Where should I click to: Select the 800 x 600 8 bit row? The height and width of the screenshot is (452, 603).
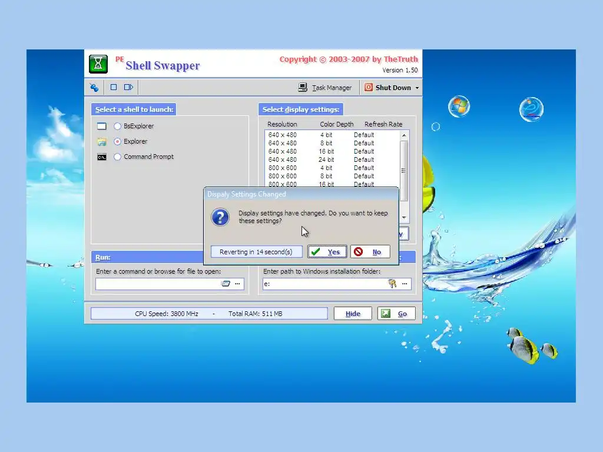332,176
